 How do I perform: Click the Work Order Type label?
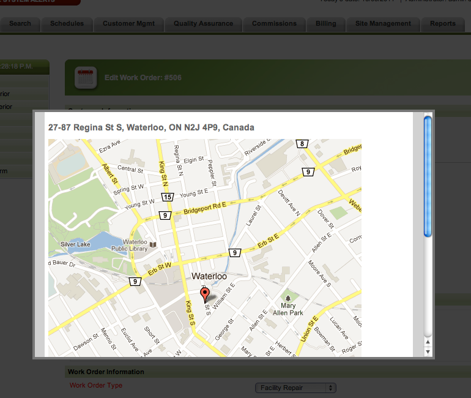point(96,385)
